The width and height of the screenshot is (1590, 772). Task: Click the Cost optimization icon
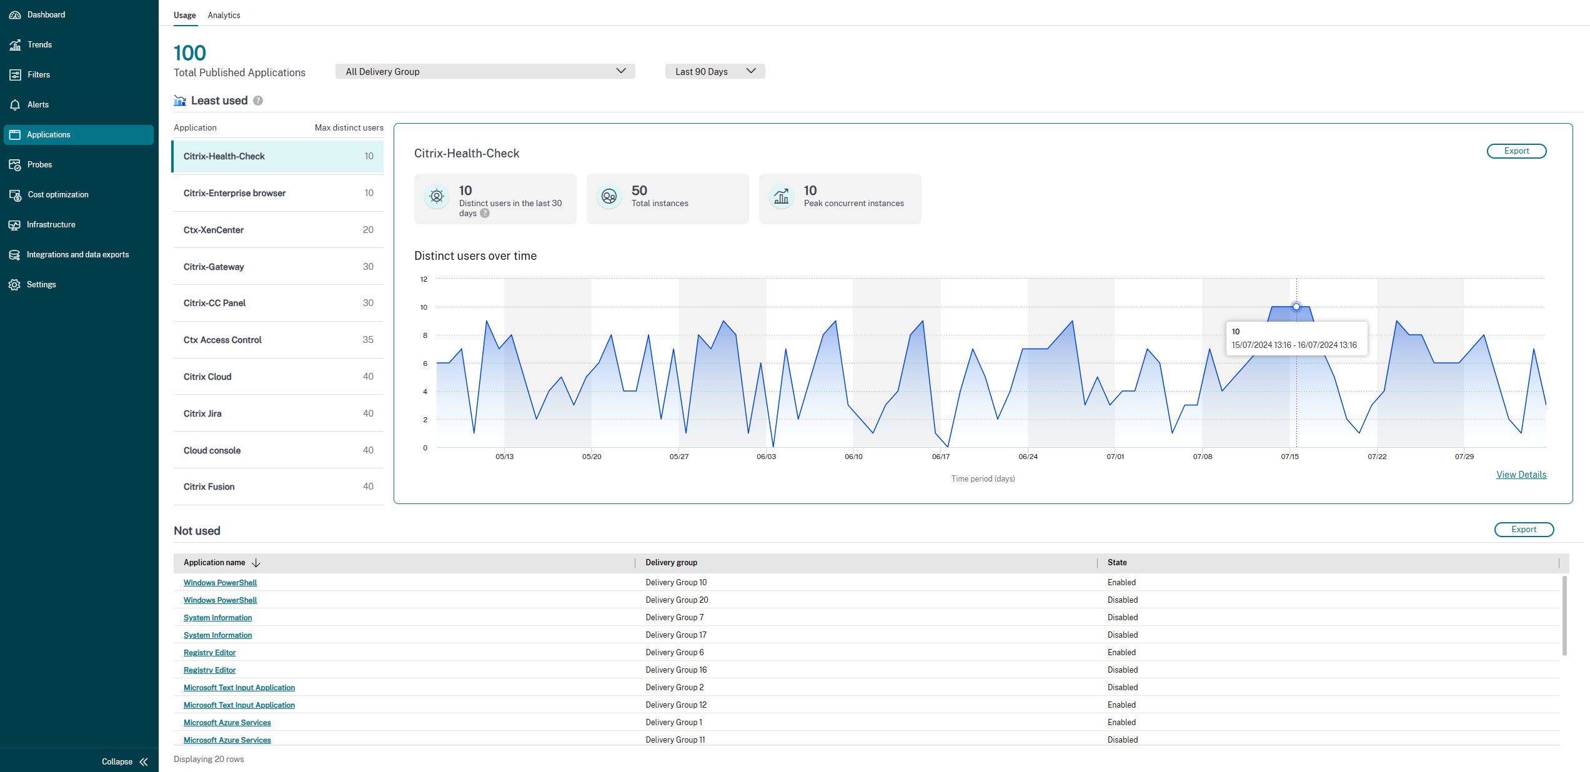click(x=15, y=195)
